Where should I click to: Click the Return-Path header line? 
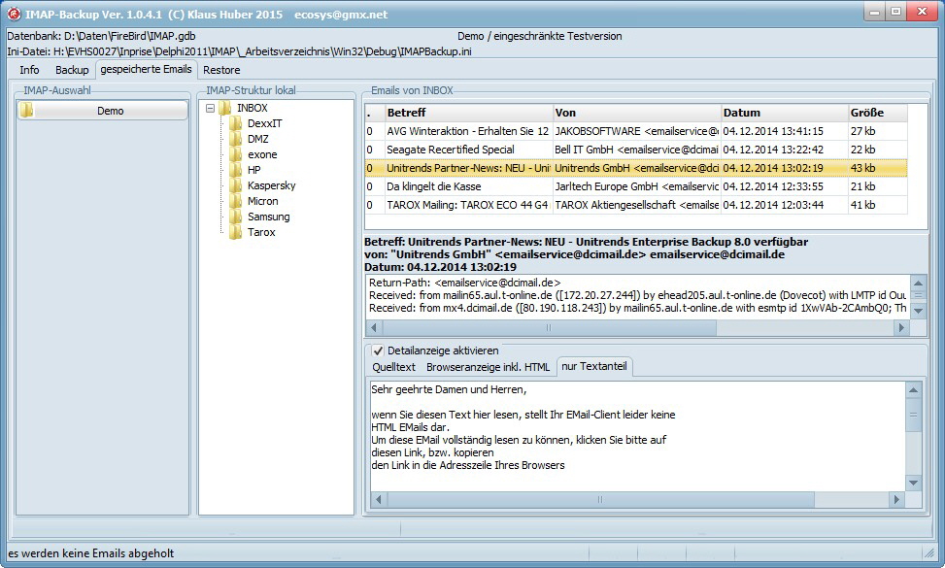point(464,283)
